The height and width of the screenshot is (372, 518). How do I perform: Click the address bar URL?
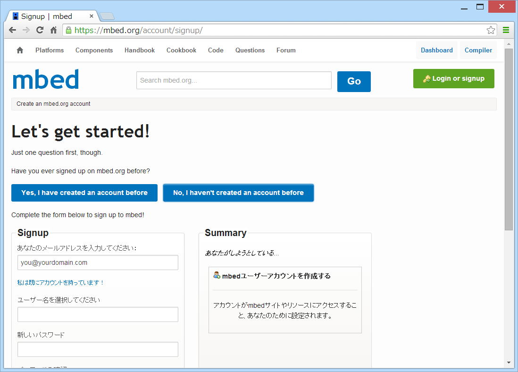(x=138, y=30)
